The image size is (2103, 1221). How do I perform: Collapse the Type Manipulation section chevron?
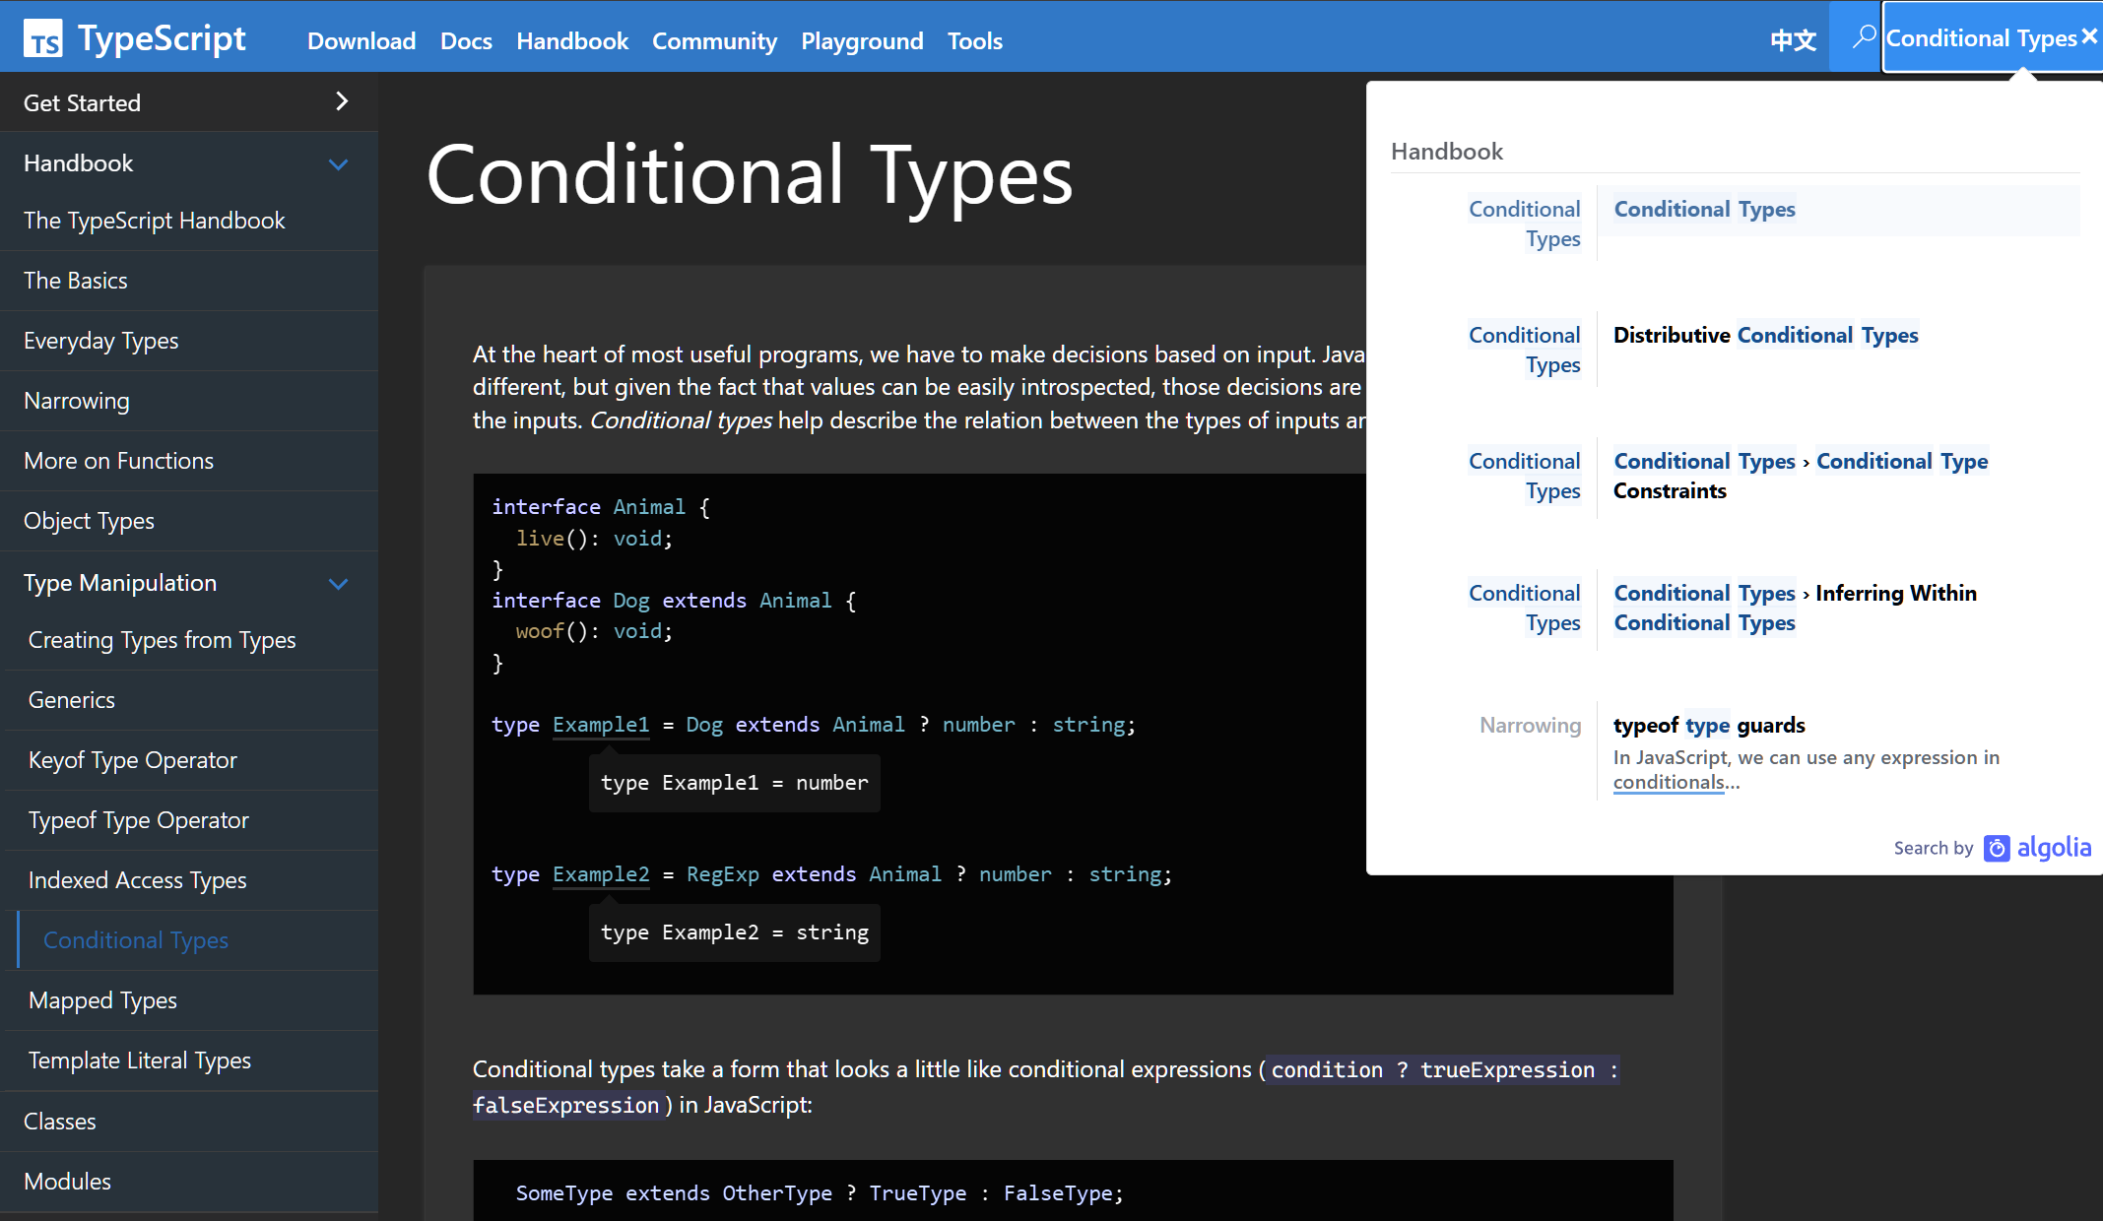coord(338,584)
